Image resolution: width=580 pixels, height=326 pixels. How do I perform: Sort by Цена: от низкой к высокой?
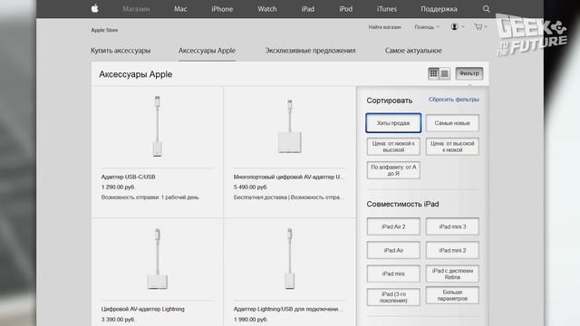393,147
